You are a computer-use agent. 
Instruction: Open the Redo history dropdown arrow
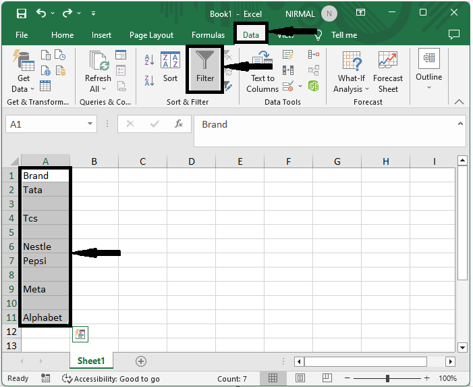79,14
